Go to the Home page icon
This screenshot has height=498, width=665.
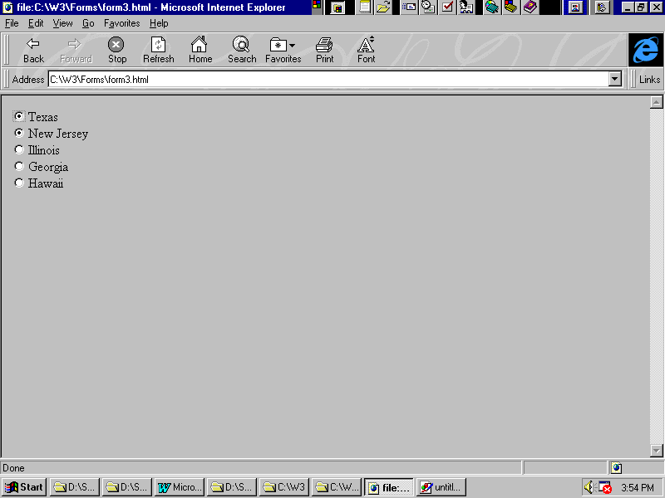click(x=199, y=49)
